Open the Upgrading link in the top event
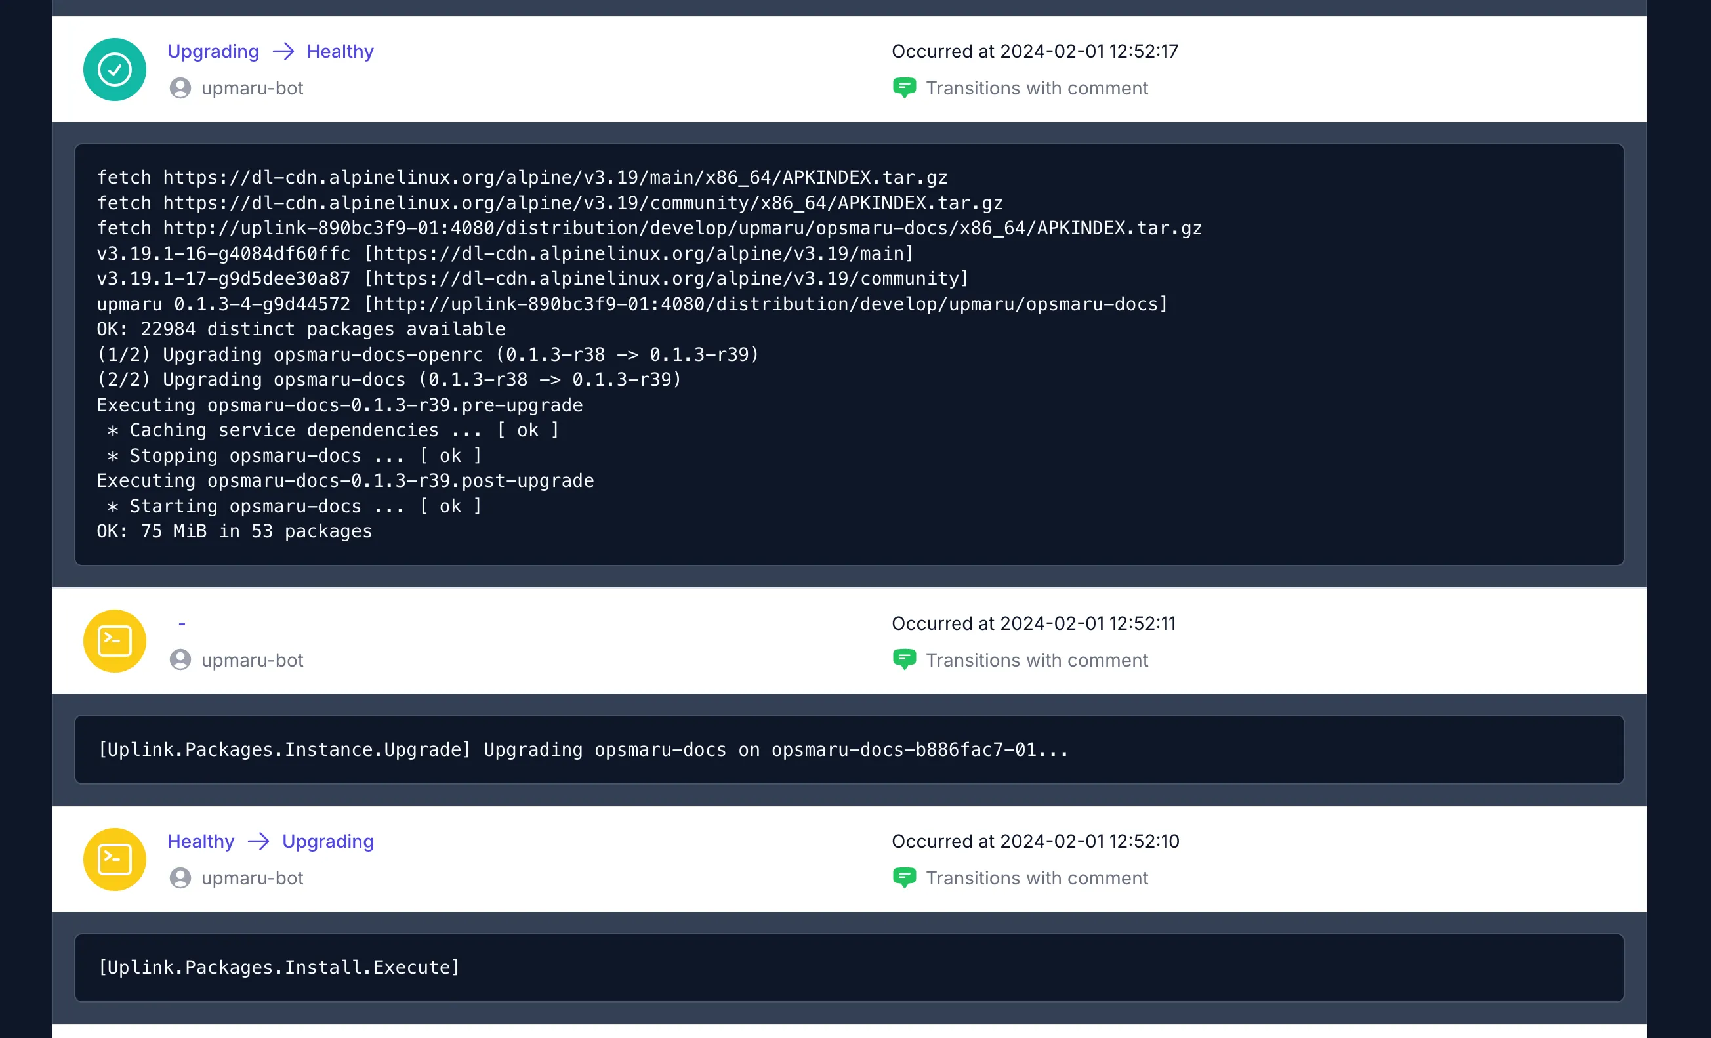 point(213,51)
